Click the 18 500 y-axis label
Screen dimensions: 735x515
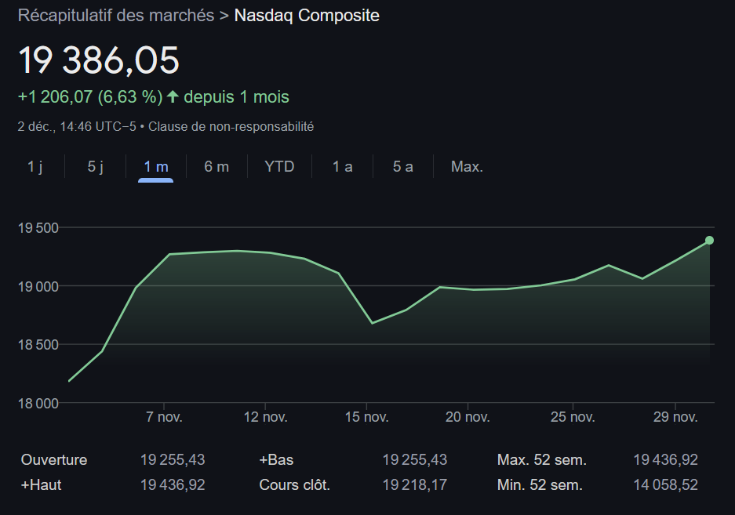tap(38, 345)
